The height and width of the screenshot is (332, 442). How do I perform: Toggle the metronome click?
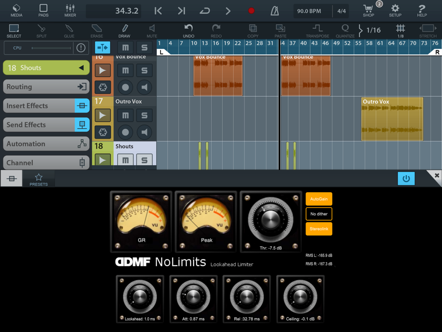[274, 11]
